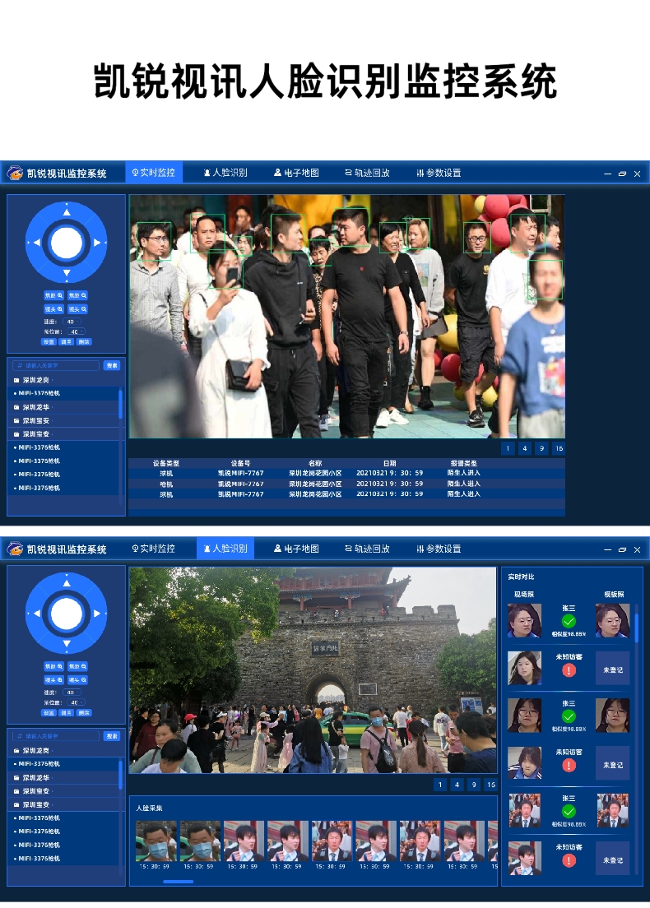Expand 深圳龙华 folder in lower window tree
The width and height of the screenshot is (650, 908).
35,777
